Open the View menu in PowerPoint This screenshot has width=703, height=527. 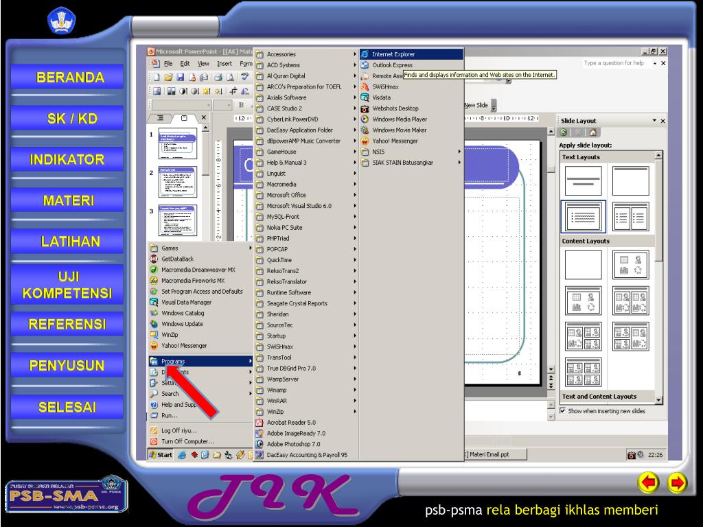pos(203,64)
